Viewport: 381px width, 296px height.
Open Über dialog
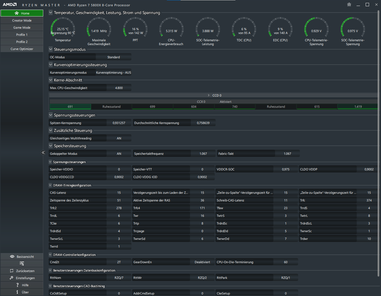tap(22, 292)
